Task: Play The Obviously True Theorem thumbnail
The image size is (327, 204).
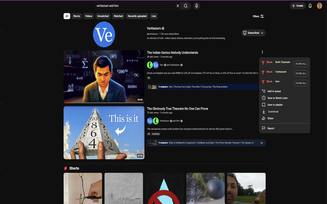Action: pyautogui.click(x=104, y=133)
